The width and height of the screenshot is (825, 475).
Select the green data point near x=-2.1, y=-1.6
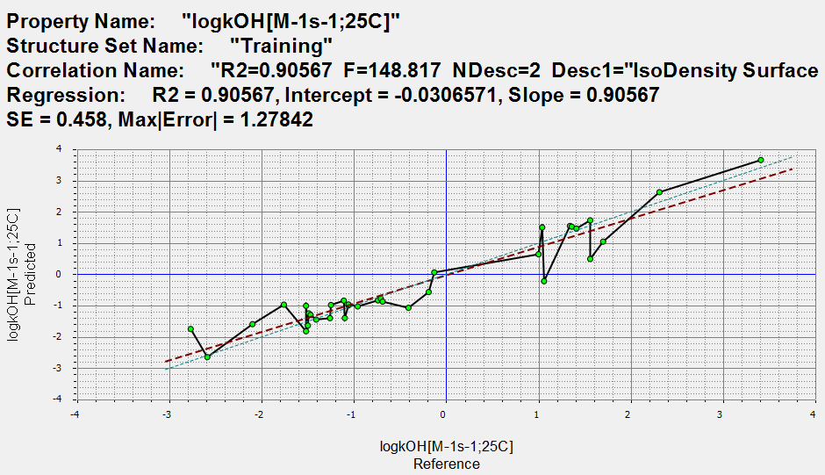click(x=253, y=324)
